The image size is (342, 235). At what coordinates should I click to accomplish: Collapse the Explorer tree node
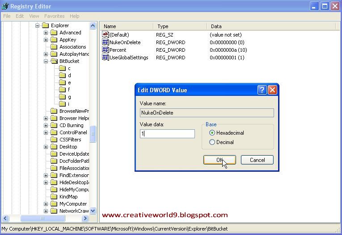(x=37, y=25)
